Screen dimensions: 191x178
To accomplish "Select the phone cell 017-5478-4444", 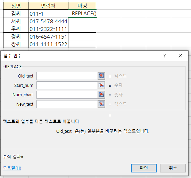I will coord(48,21).
